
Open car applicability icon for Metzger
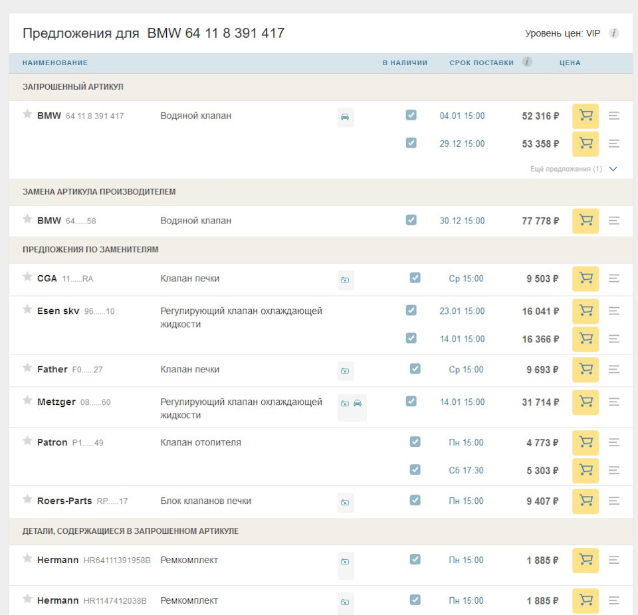point(358,404)
